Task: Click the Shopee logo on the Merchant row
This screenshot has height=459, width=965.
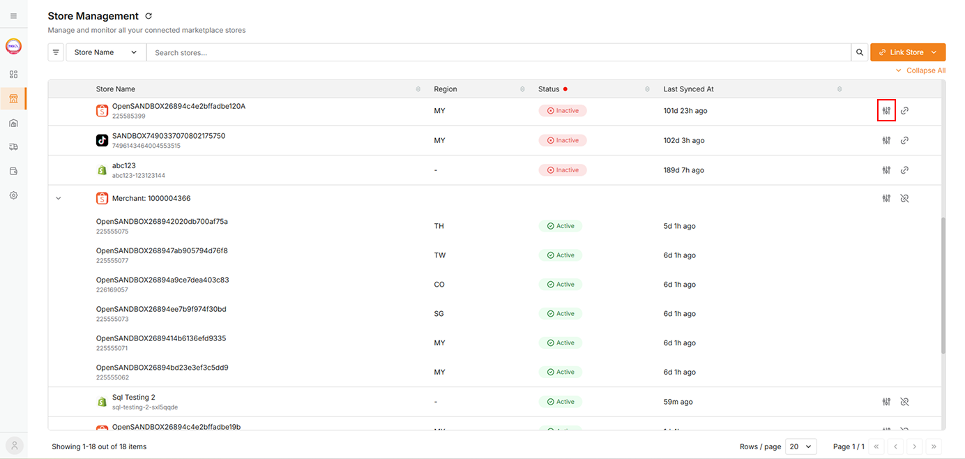Action: point(102,198)
